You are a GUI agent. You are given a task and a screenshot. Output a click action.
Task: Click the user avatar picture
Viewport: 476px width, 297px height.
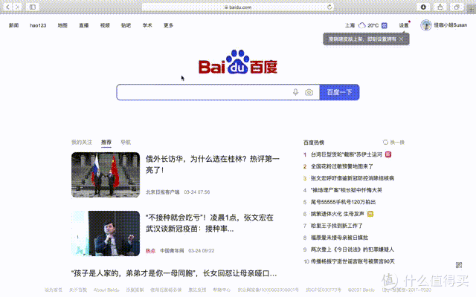click(x=426, y=25)
